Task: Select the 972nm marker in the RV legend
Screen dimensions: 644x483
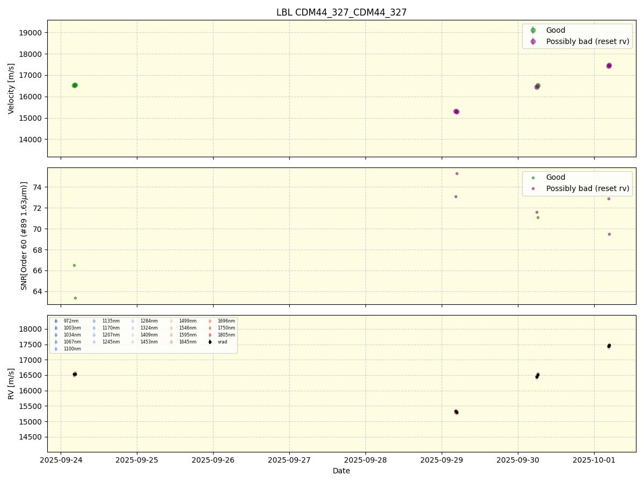Action: pos(56,321)
